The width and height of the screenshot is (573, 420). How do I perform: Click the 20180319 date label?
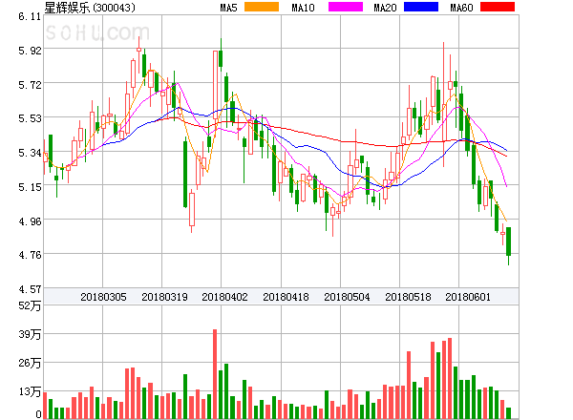click(x=164, y=297)
